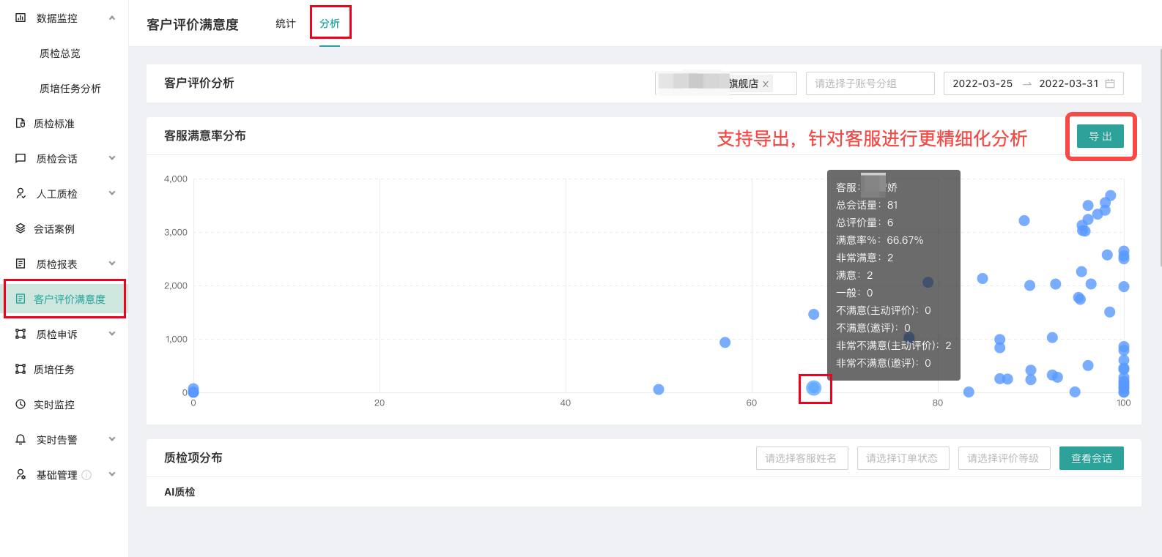
Task: Click the 质检报表 report icon
Action: 21,263
